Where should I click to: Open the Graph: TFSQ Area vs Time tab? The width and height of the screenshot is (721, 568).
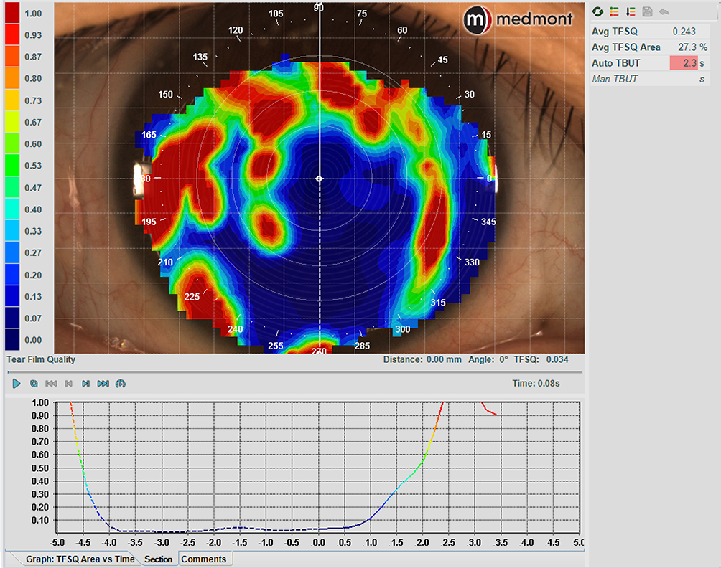pyautogui.click(x=80, y=559)
